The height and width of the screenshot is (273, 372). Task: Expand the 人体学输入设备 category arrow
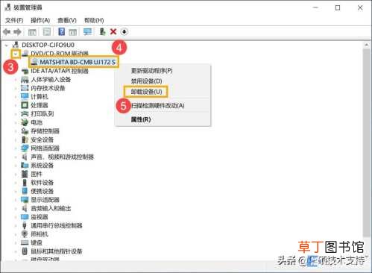point(16,80)
